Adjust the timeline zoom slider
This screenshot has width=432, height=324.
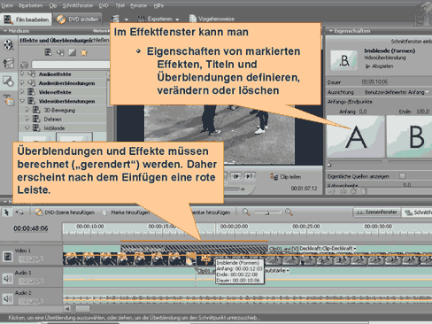coord(267,212)
